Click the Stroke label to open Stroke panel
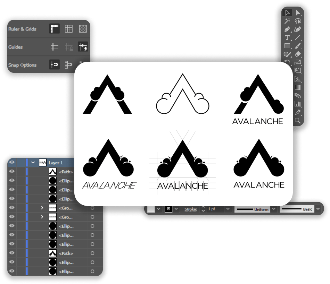 pos(190,209)
